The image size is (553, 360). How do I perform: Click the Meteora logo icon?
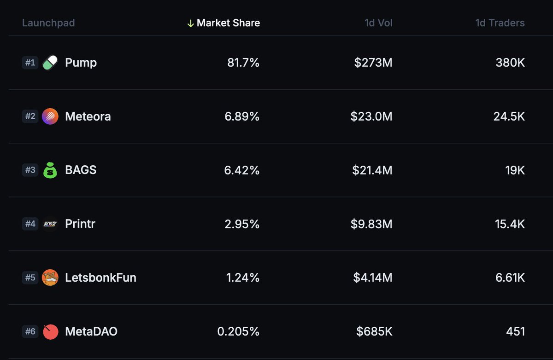click(x=50, y=116)
